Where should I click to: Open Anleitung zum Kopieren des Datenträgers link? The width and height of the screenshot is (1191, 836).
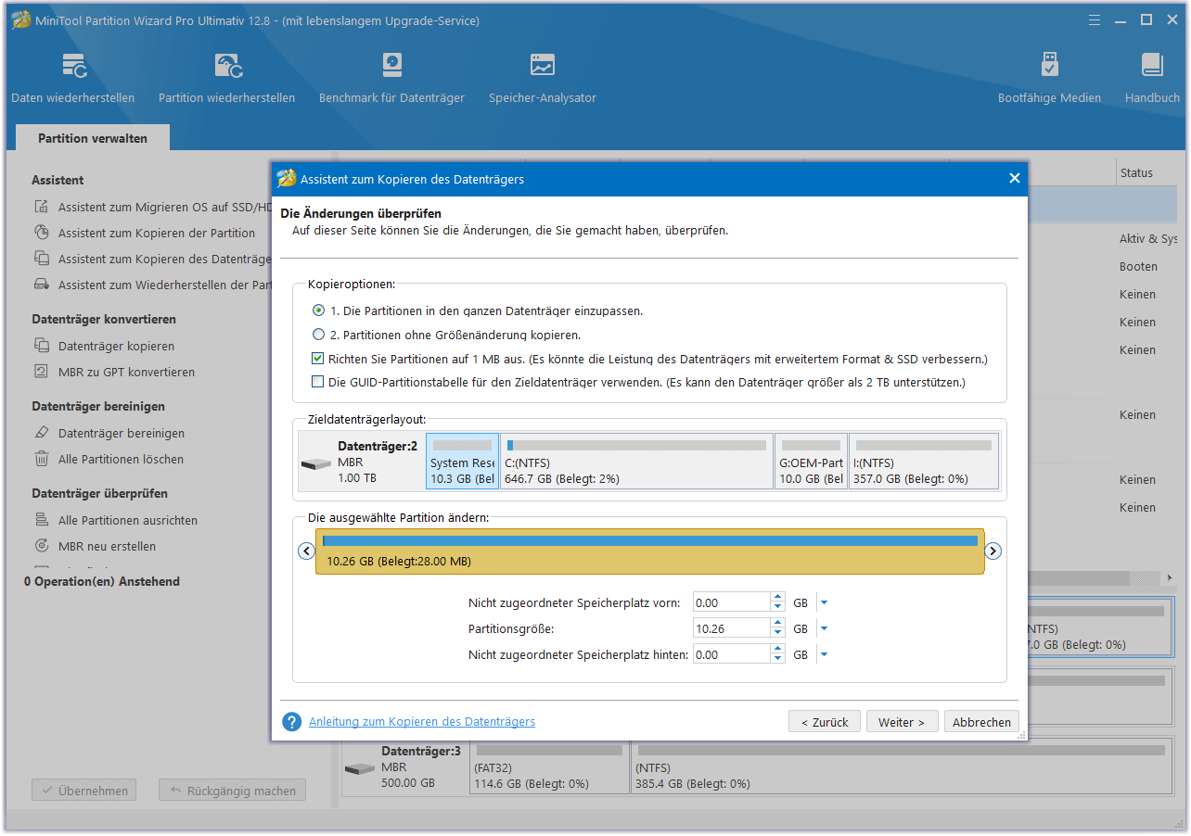(x=422, y=721)
